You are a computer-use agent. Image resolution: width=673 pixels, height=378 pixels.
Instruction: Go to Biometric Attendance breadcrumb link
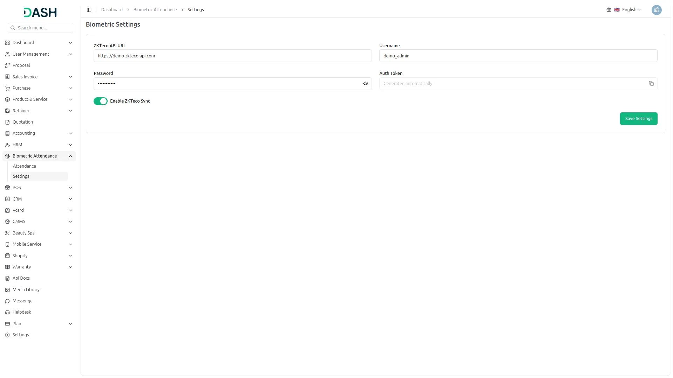point(155,10)
